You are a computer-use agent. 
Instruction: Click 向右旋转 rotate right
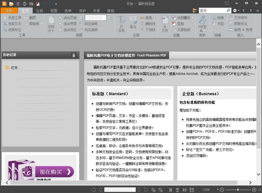tap(89, 30)
